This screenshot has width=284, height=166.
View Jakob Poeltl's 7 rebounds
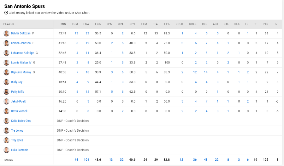(x=206, y=101)
